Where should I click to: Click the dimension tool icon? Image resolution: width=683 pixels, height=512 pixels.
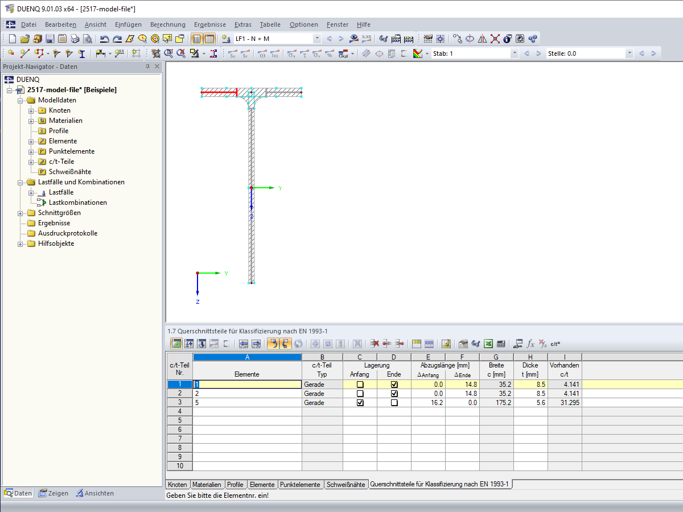pyautogui.click(x=100, y=53)
